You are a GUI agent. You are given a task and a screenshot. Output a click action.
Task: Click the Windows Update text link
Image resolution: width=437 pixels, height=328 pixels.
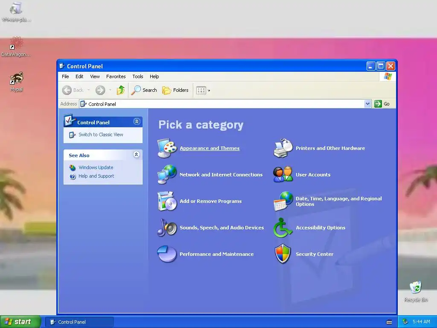tap(96, 167)
